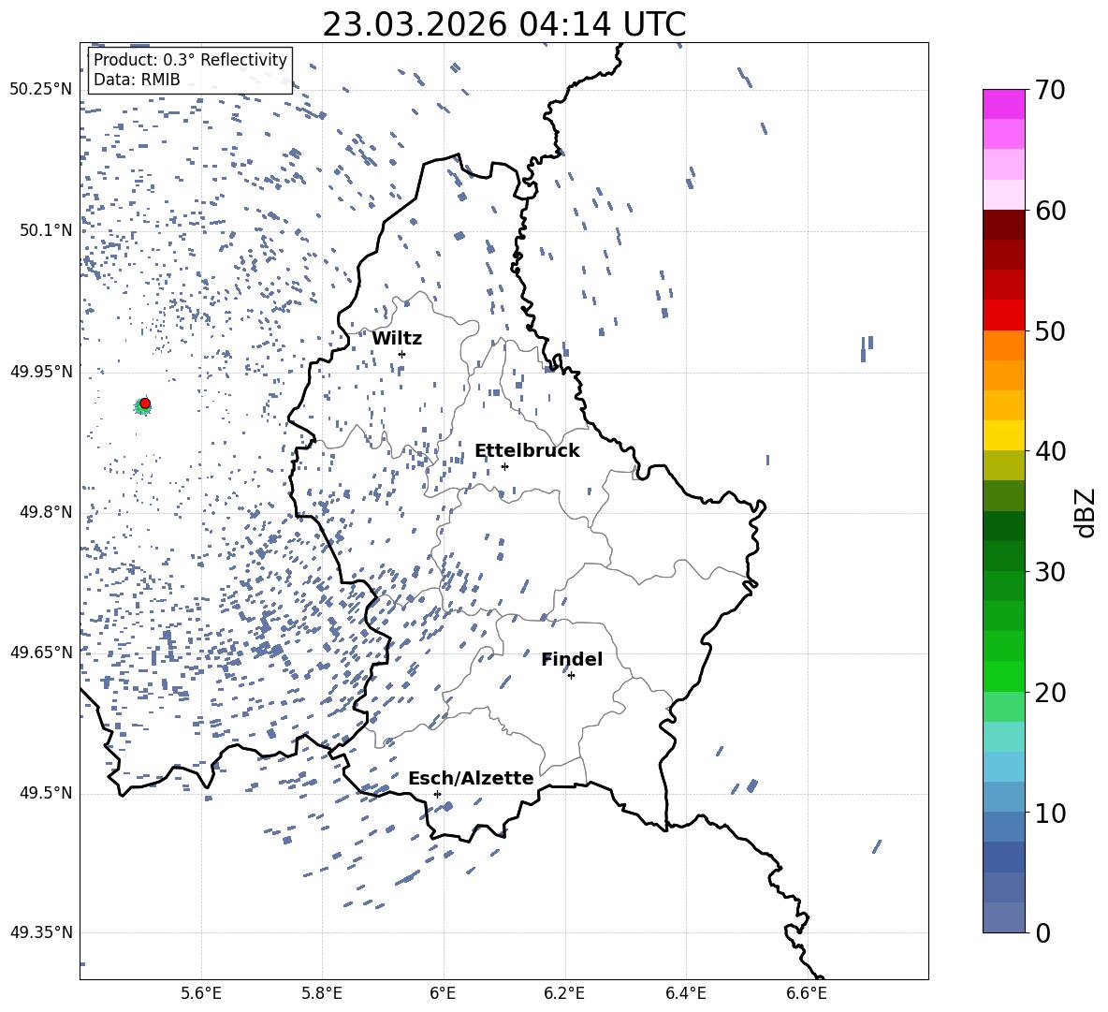Click the Ettelbruck station cross marker

click(504, 466)
